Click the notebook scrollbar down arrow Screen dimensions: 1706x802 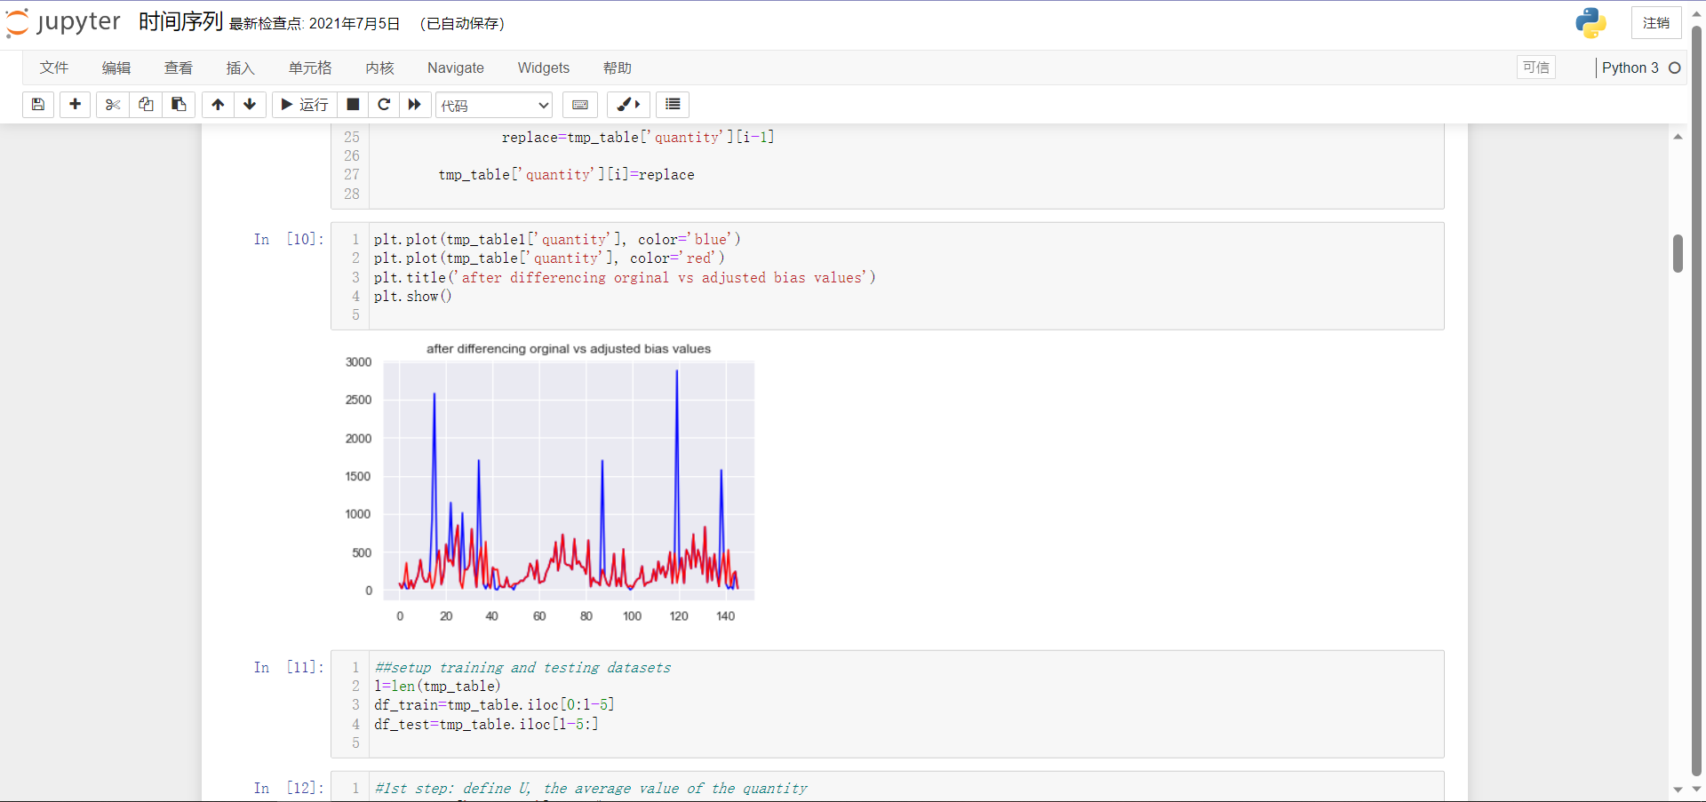pos(1678,789)
